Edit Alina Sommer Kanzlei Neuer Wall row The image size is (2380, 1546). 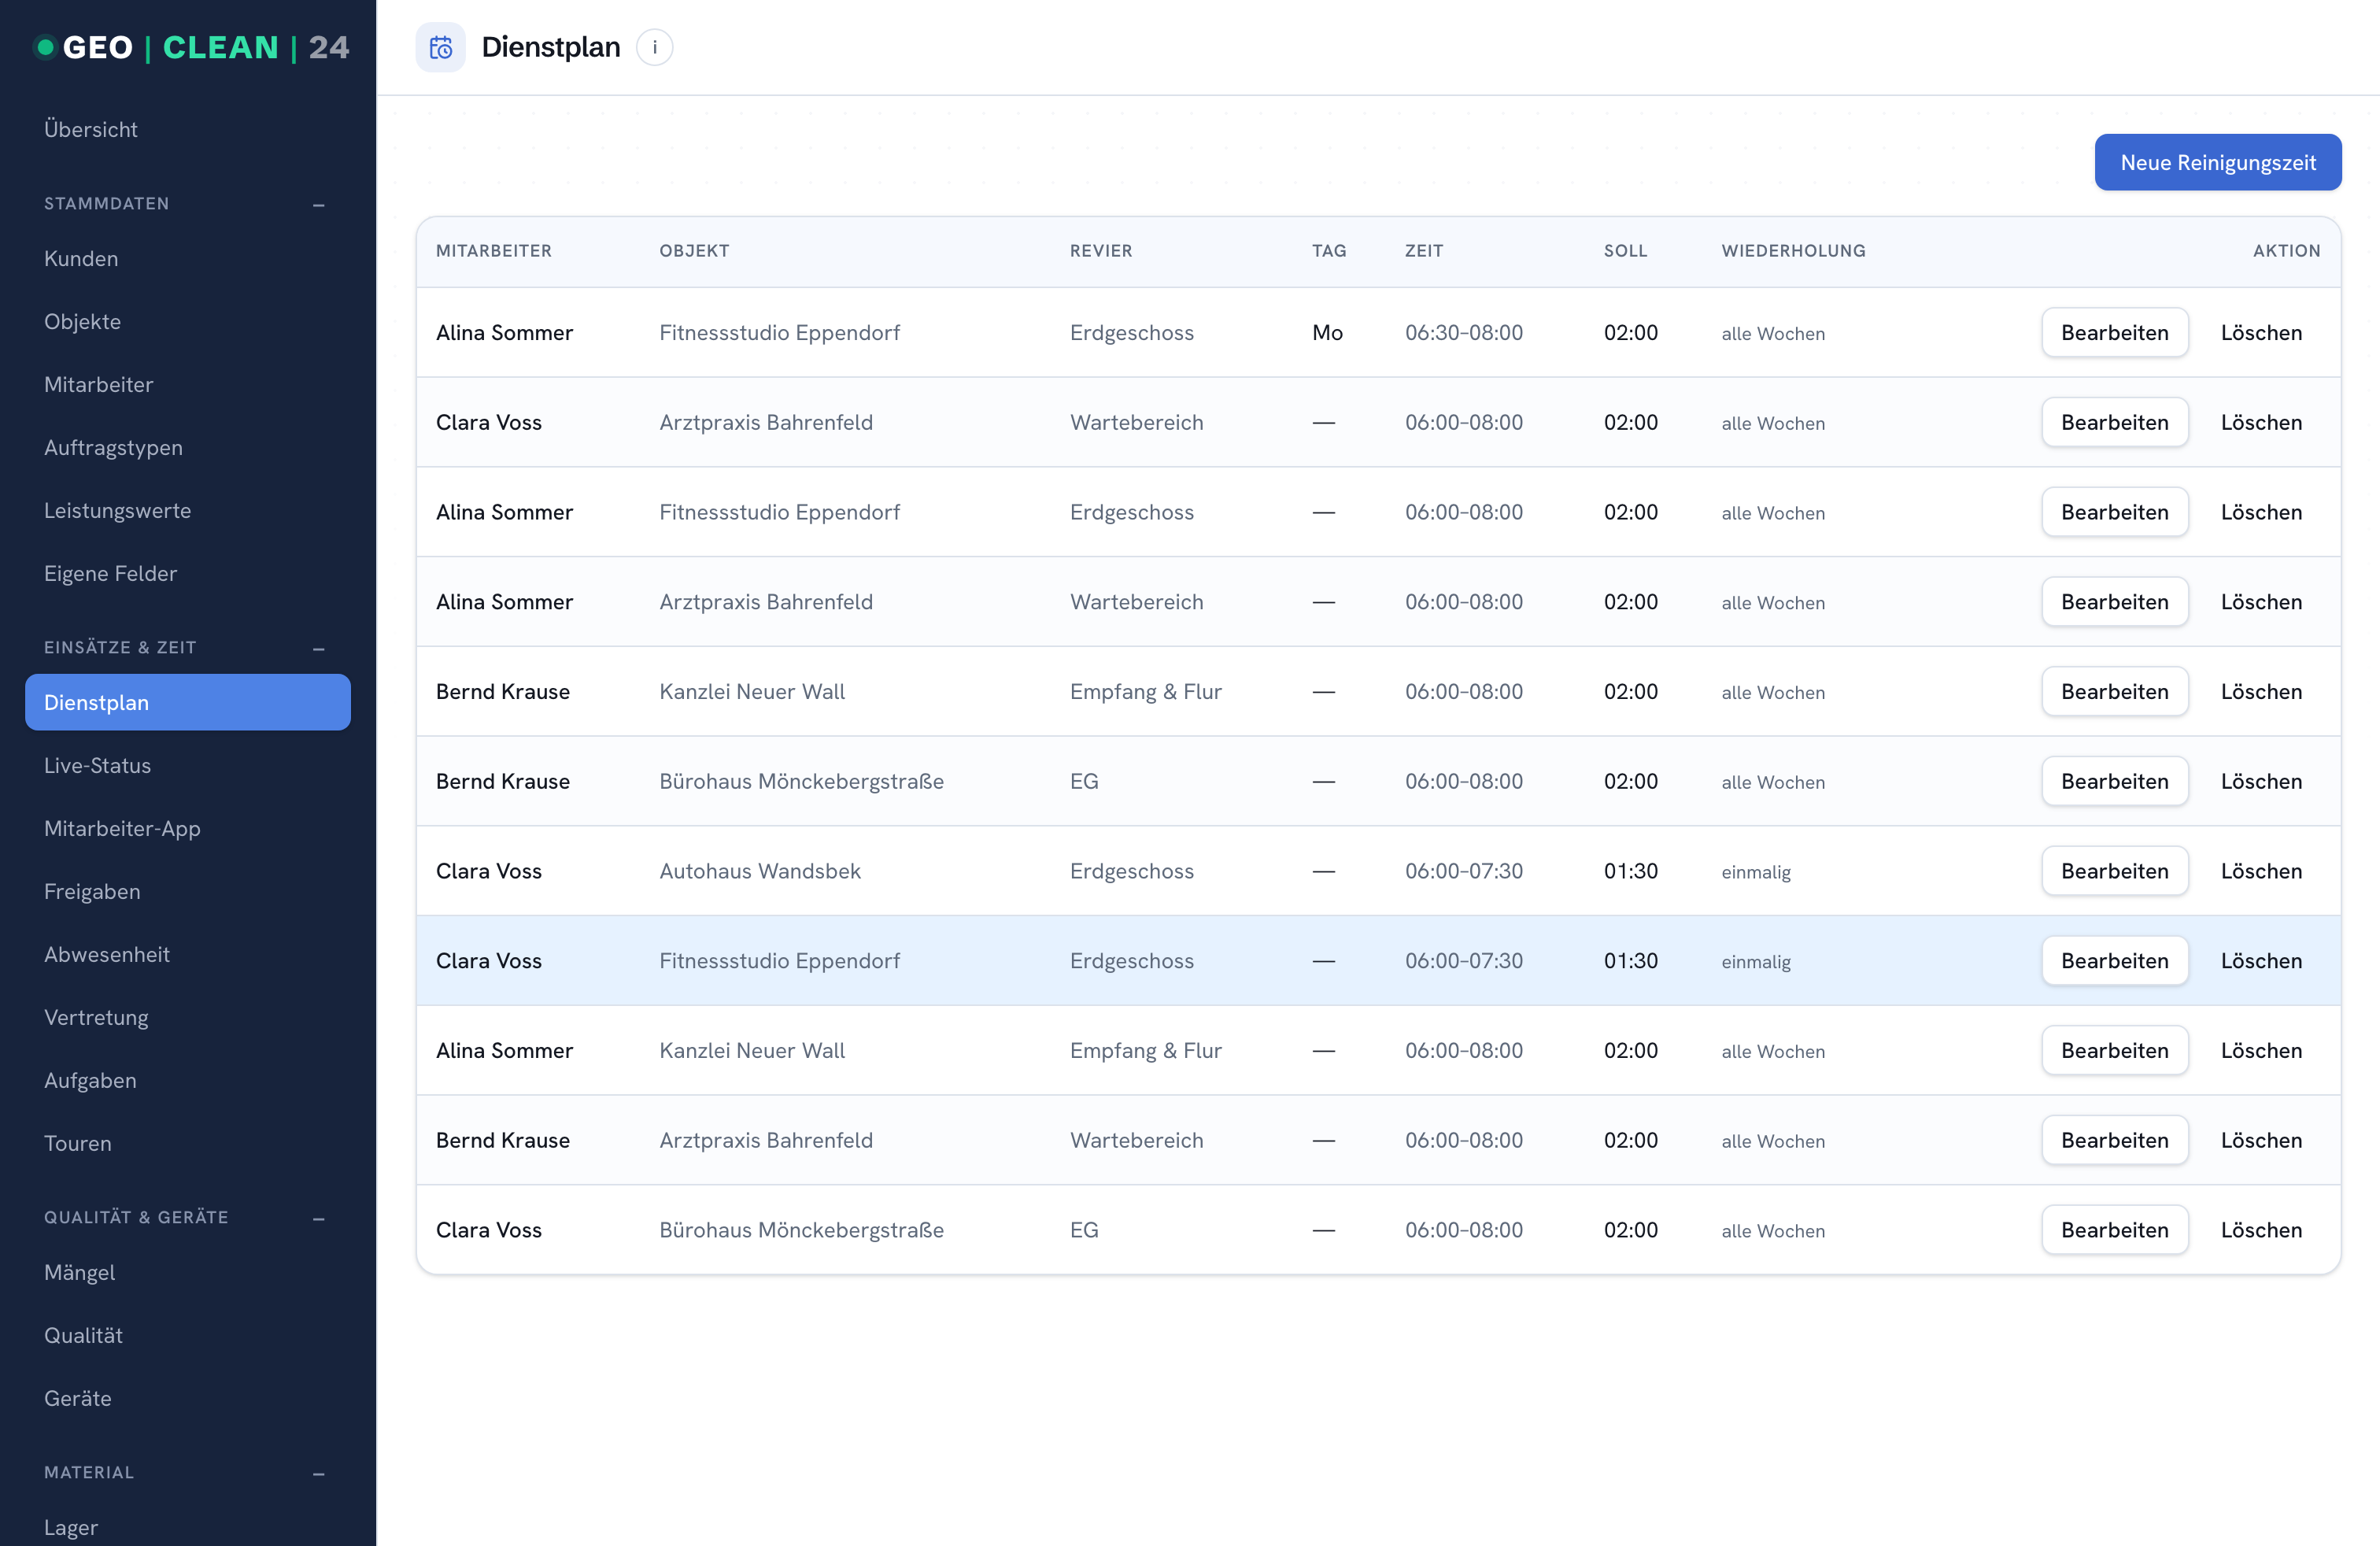(2114, 1050)
